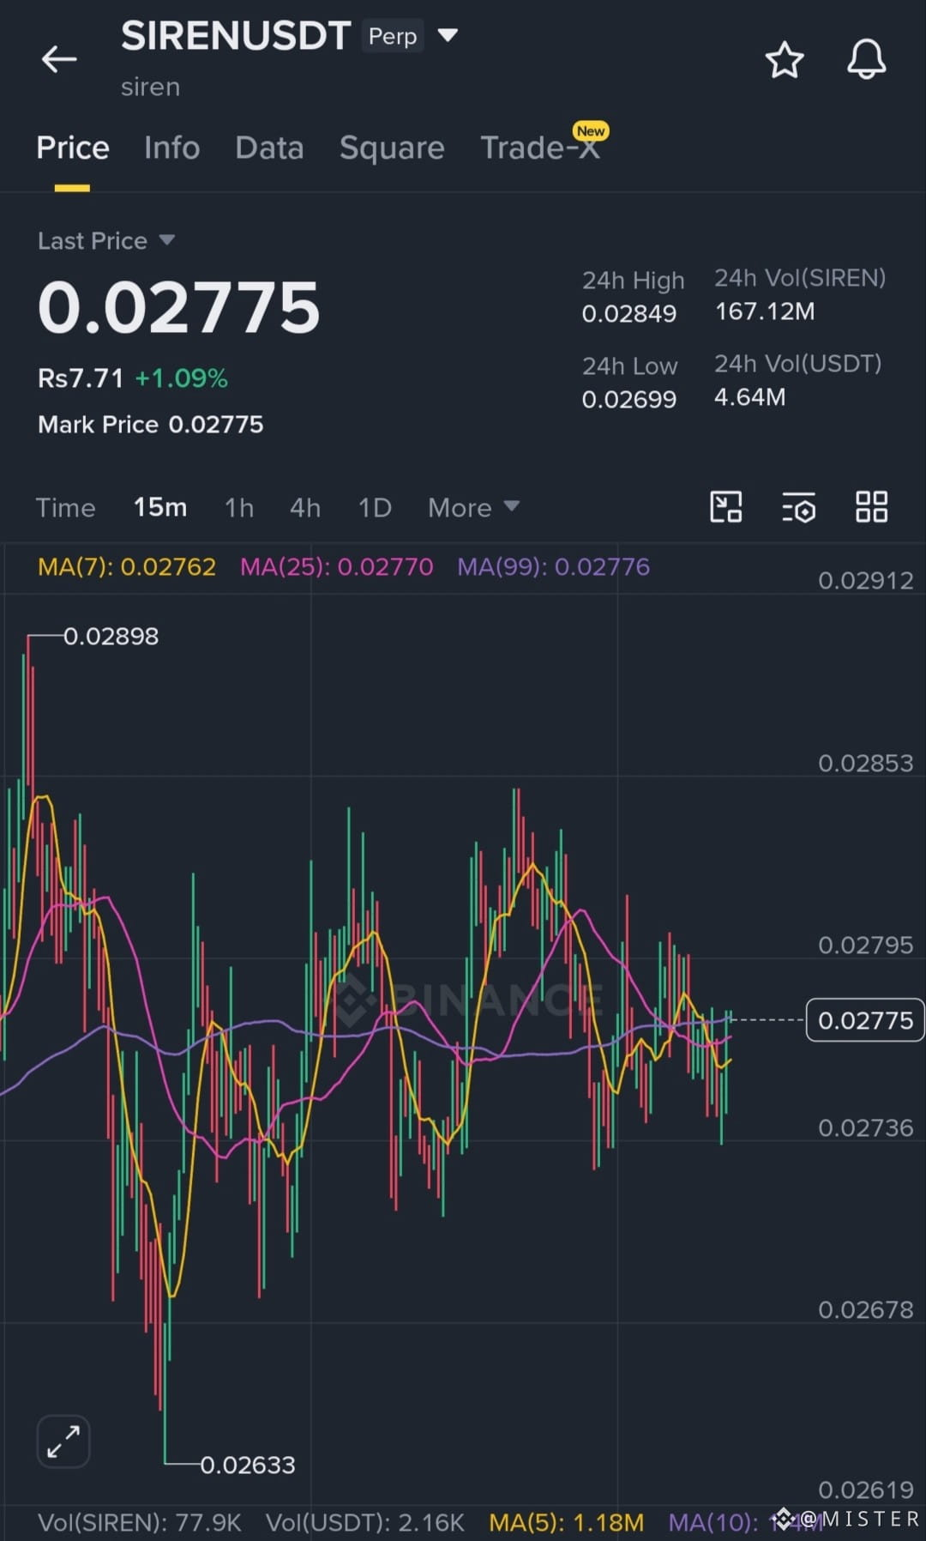Tap the 24h High value 0.02849
This screenshot has height=1541, width=926.
628,313
